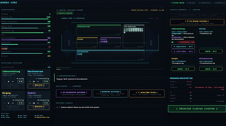Thaw colonists with 10 Kolonisten auftauen
Image resolution: width=226 pixels, height=126 pixels.
pos(74,93)
